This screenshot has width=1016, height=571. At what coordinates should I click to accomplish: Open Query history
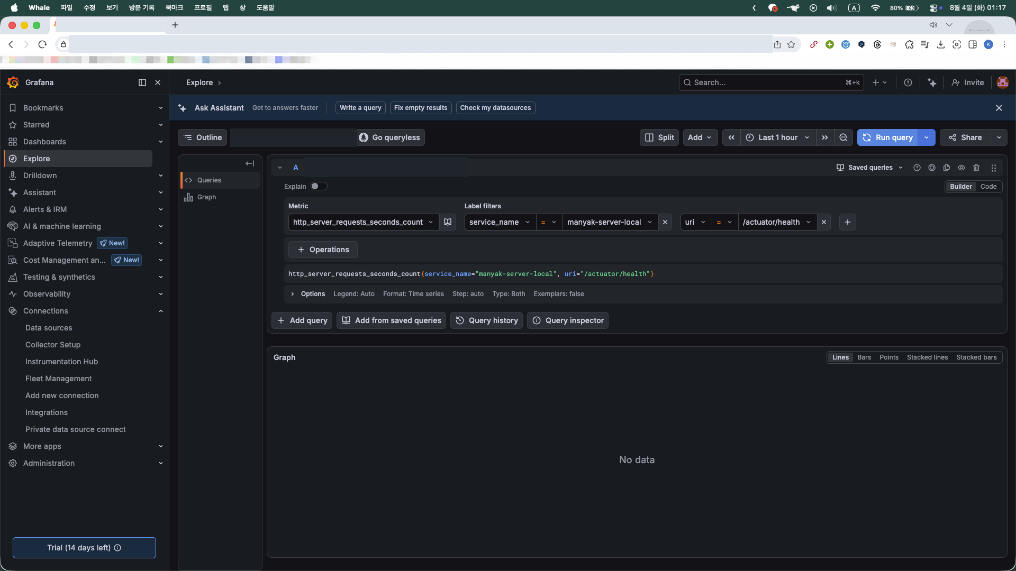(487, 320)
